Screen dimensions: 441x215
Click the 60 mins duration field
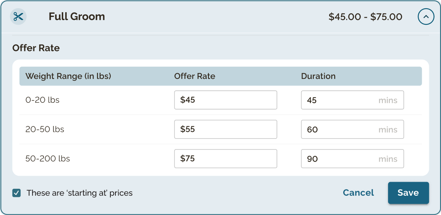tap(352, 129)
